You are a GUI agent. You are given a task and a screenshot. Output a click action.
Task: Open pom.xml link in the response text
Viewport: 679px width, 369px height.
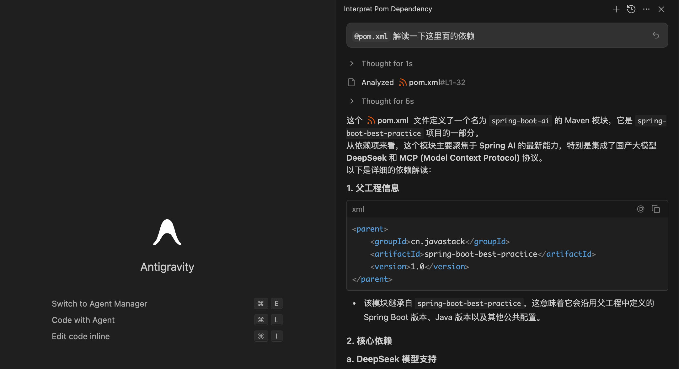point(392,120)
